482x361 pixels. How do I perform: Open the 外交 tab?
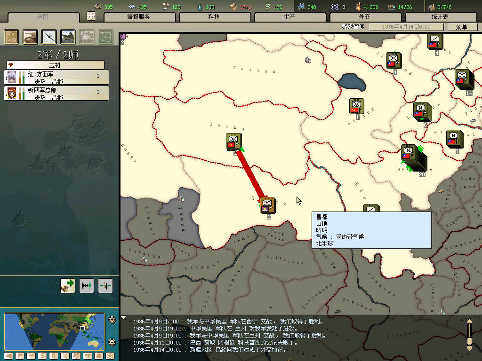(x=365, y=17)
